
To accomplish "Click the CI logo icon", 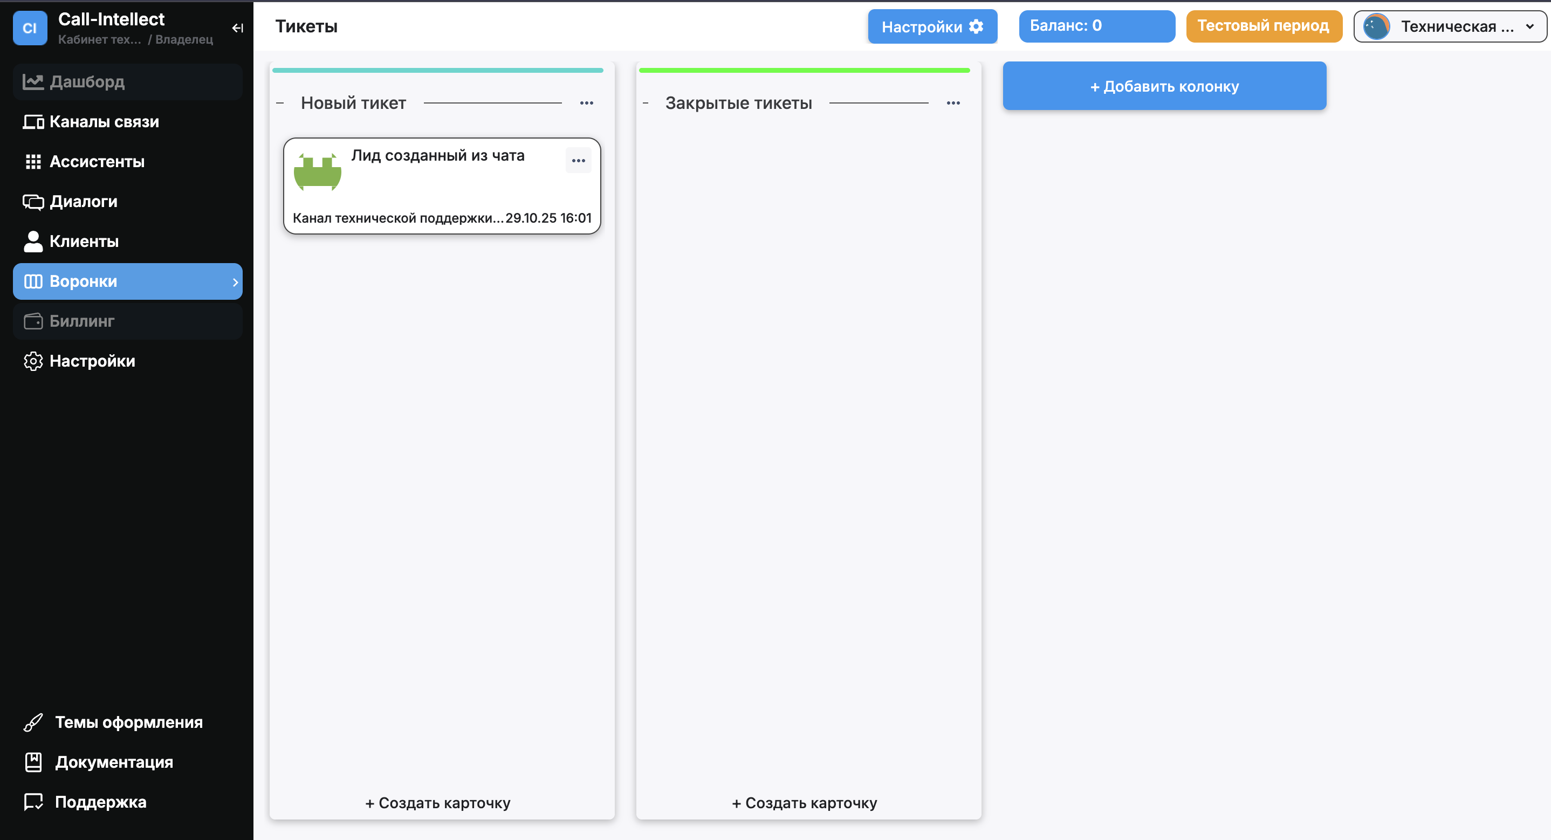I will pos(30,28).
